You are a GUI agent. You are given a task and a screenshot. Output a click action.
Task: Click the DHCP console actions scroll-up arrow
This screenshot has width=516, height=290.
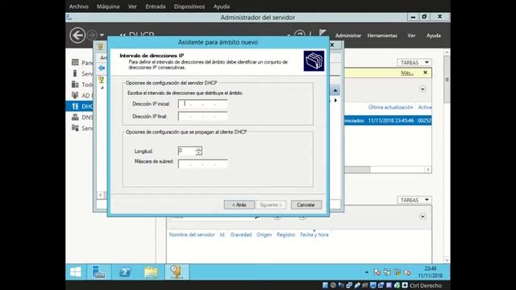click(335, 90)
